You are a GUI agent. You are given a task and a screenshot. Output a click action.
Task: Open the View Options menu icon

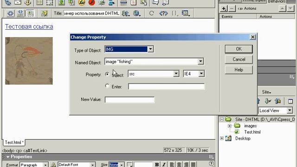coord(185,13)
